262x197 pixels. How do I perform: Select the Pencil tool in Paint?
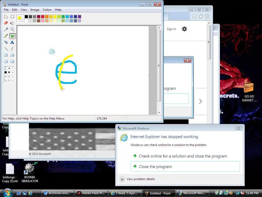[6, 36]
